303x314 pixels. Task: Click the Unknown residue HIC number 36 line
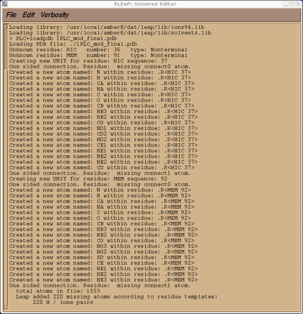pos(98,49)
